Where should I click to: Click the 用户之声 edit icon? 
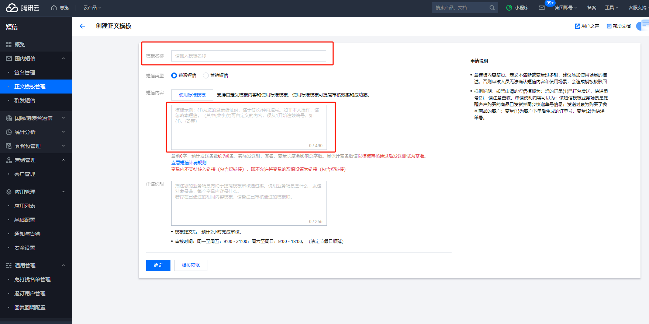[x=577, y=26]
